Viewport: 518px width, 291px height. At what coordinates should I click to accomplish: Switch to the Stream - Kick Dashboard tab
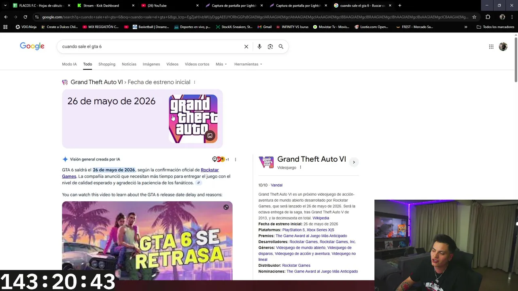click(105, 5)
